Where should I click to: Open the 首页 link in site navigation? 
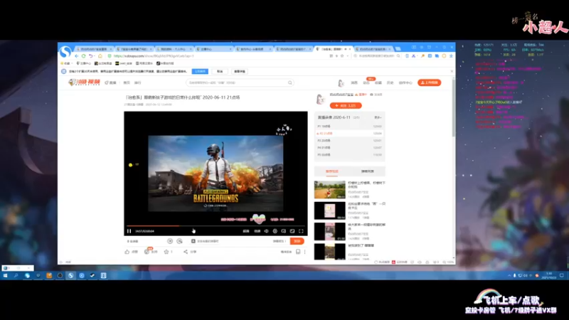[x=127, y=82]
